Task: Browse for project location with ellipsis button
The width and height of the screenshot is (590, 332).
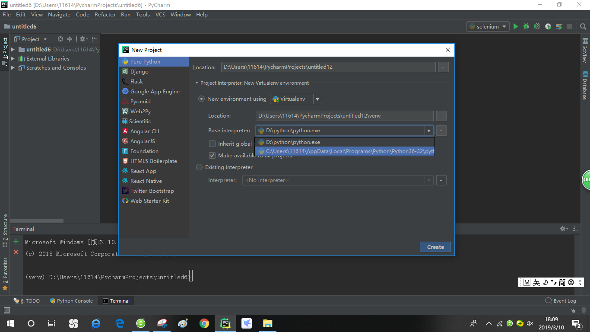Action: (444, 67)
